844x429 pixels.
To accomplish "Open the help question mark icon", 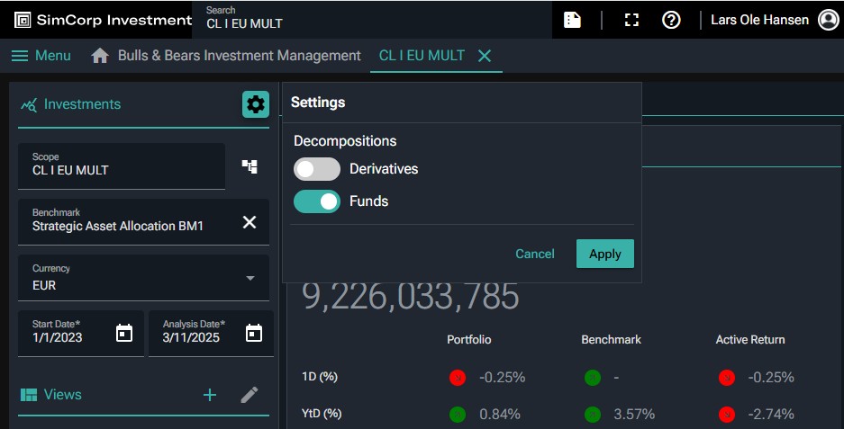I will (671, 20).
